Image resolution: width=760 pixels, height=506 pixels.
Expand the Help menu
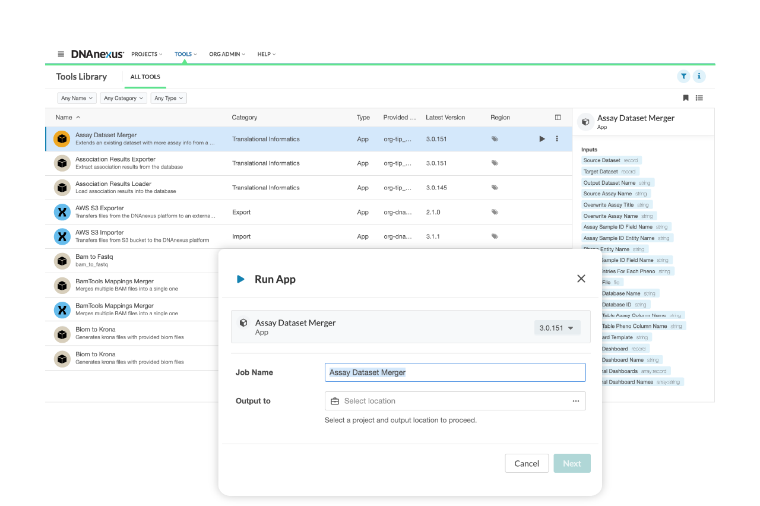point(267,54)
